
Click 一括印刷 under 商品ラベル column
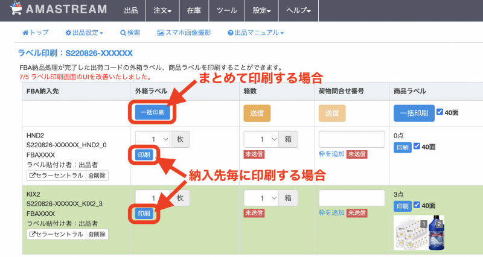(414, 113)
